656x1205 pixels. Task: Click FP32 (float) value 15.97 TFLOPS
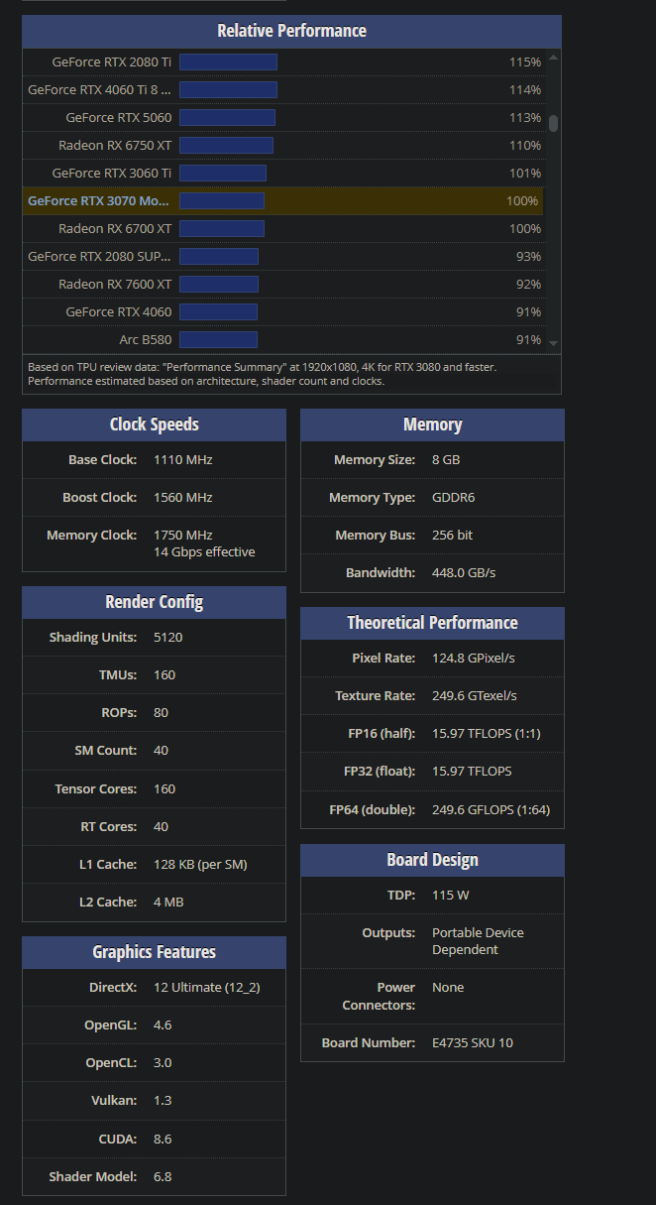click(x=472, y=771)
